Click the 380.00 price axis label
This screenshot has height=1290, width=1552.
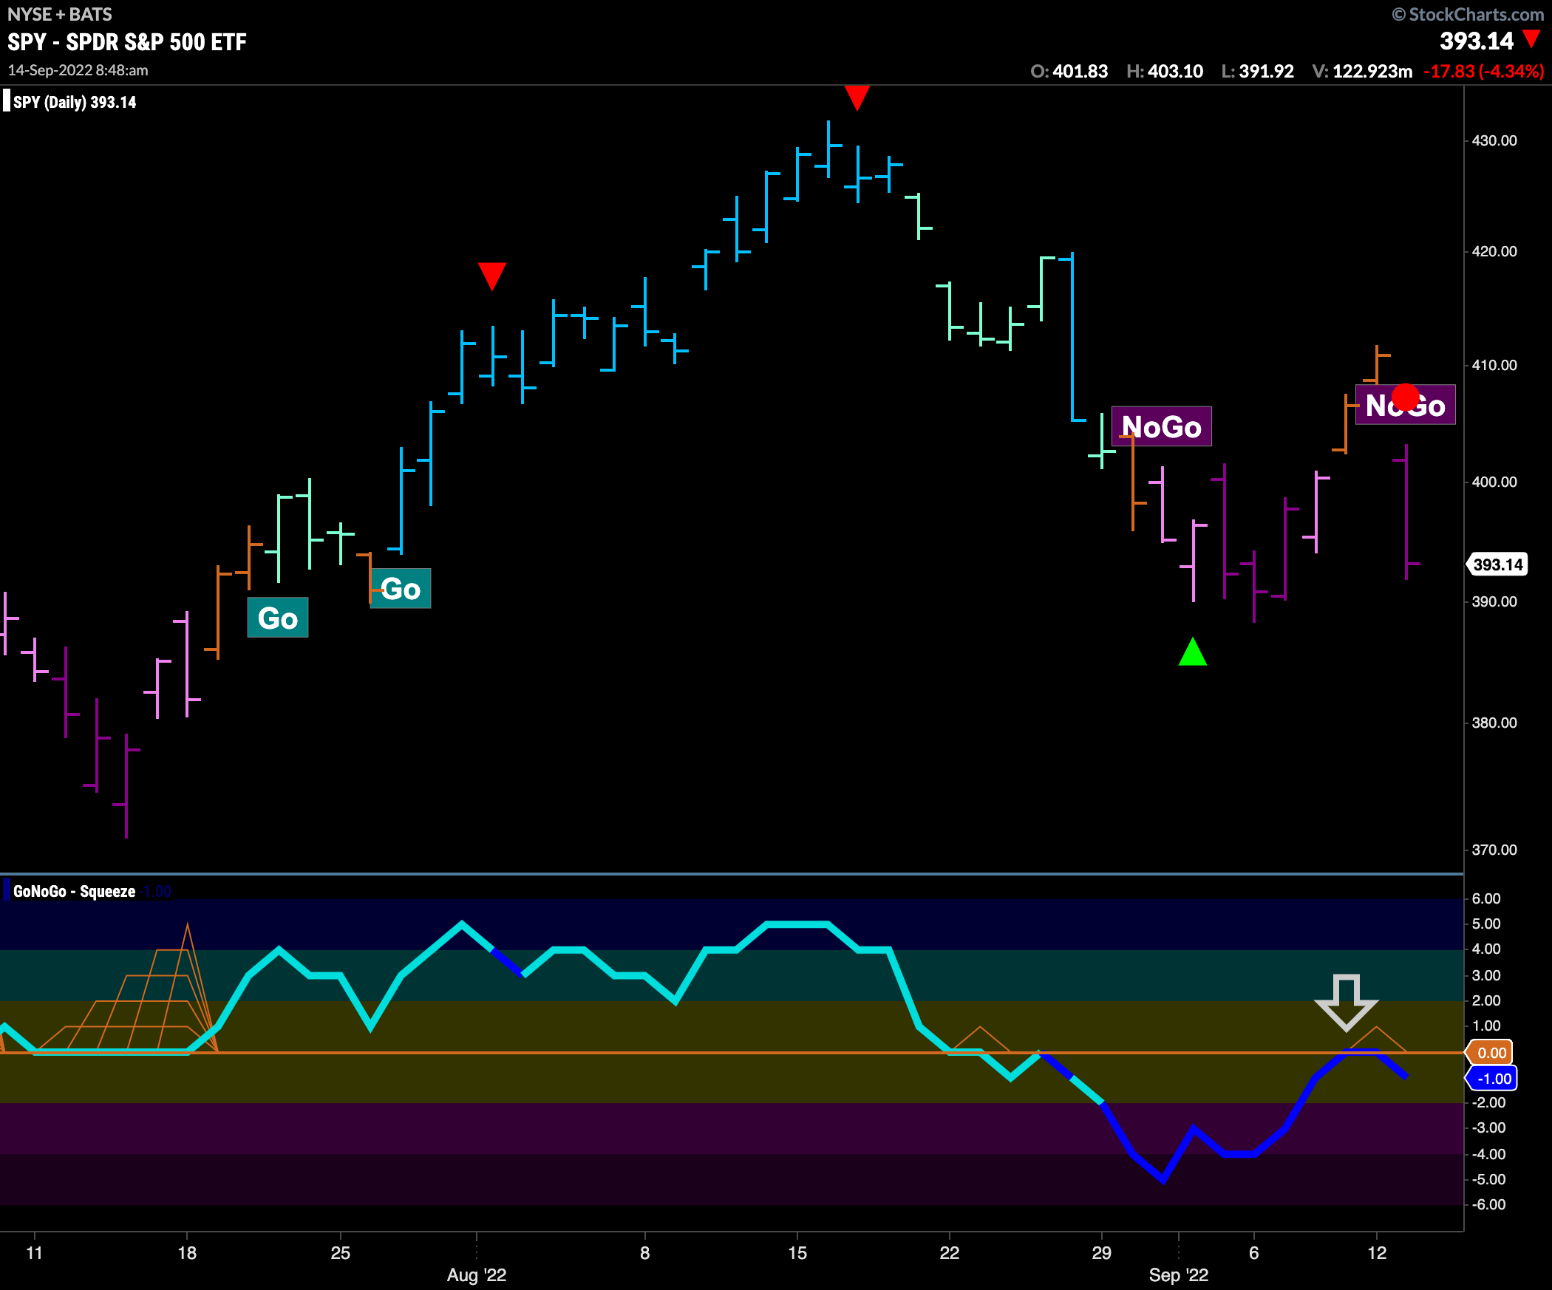pyautogui.click(x=1494, y=723)
